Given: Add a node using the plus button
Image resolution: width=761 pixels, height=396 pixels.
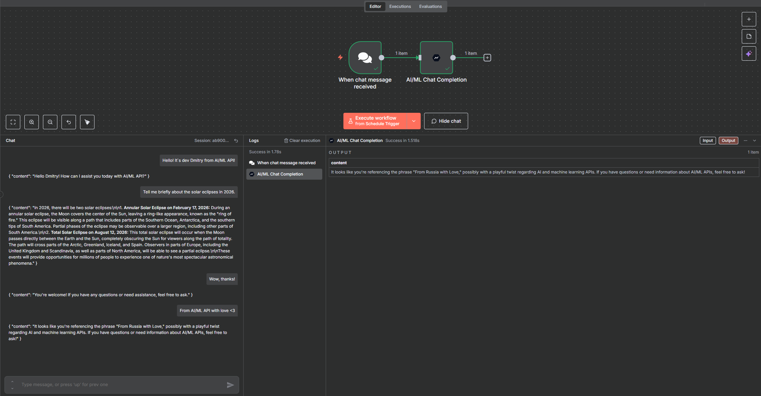Looking at the screenshot, I should point(749,19).
